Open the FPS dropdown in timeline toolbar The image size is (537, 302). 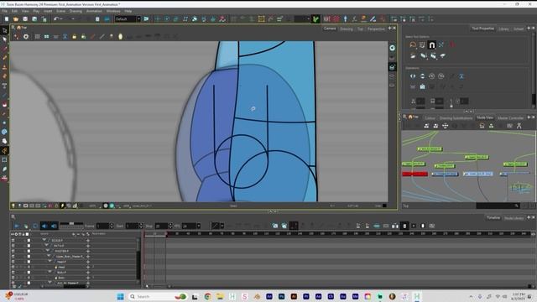[198, 226]
